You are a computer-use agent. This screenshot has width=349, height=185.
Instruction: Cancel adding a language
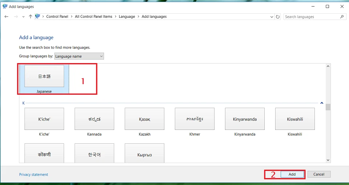click(318, 174)
